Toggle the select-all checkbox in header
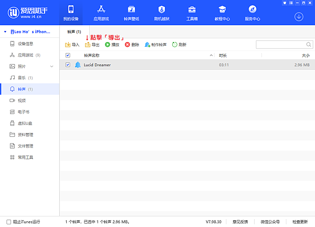The width and height of the screenshot is (315, 227). click(x=68, y=55)
